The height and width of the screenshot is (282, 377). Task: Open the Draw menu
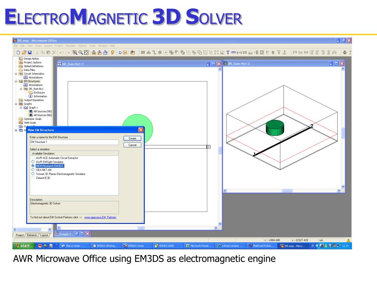(x=38, y=46)
